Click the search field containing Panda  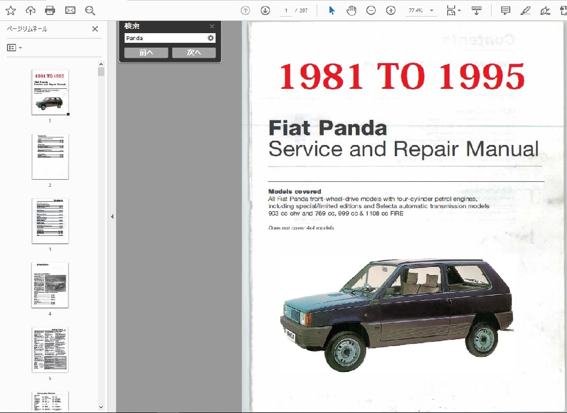click(x=165, y=38)
